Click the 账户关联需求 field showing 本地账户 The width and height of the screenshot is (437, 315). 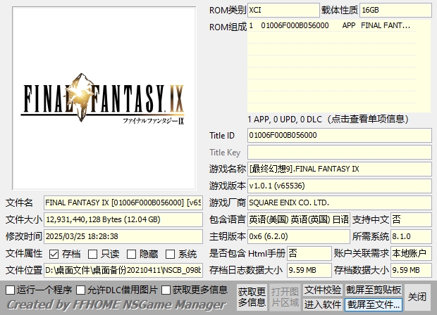coord(411,253)
